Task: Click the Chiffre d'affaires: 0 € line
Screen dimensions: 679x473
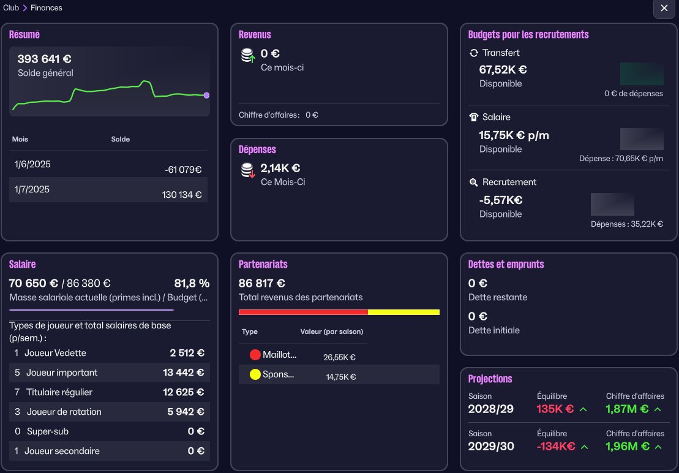Action: click(x=279, y=115)
